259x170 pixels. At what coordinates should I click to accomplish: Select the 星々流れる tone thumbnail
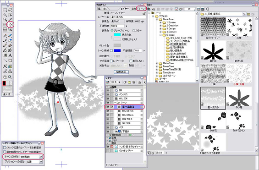click(213, 98)
